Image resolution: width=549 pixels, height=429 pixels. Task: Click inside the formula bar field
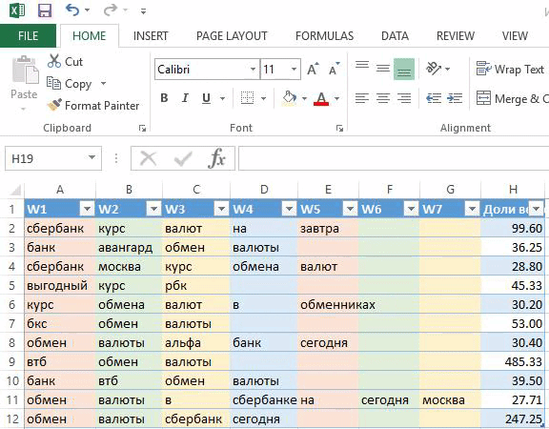[x=394, y=158]
